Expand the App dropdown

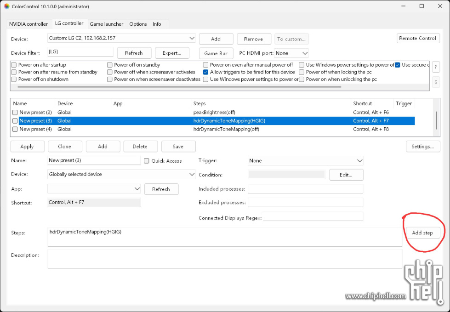click(94, 189)
